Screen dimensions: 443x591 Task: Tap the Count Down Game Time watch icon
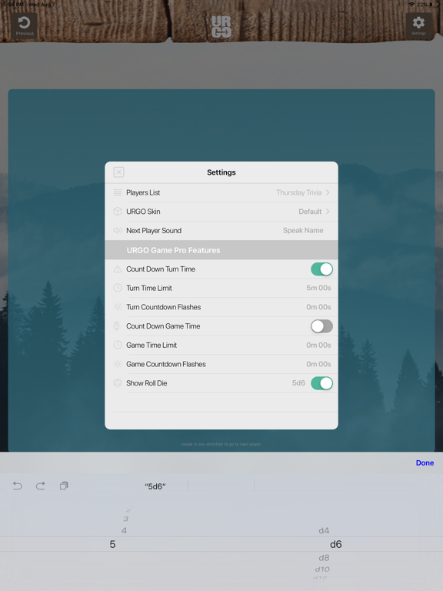pos(117,326)
